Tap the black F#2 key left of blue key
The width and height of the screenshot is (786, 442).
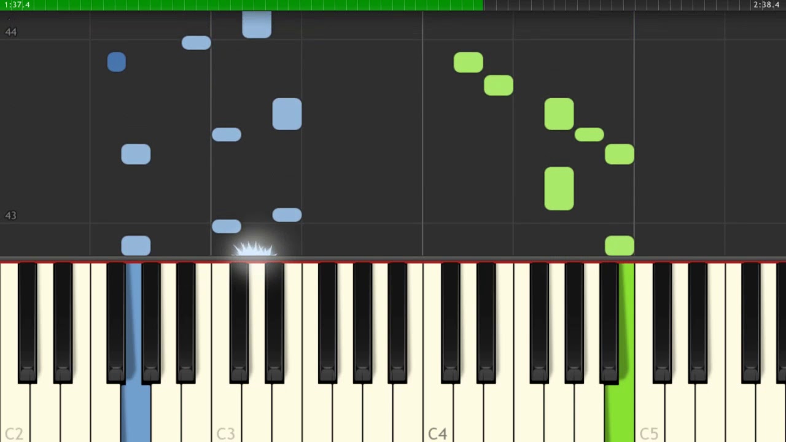point(115,322)
